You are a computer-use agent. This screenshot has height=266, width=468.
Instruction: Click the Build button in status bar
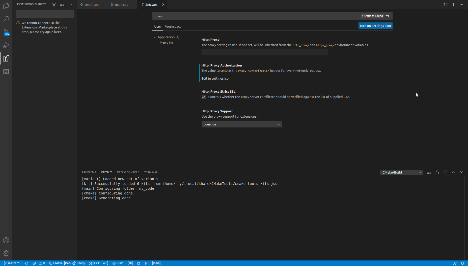pos(118,263)
